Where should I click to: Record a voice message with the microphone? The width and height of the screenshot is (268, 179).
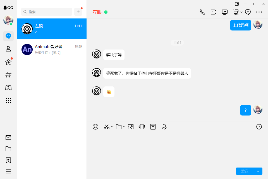[x=164, y=127]
